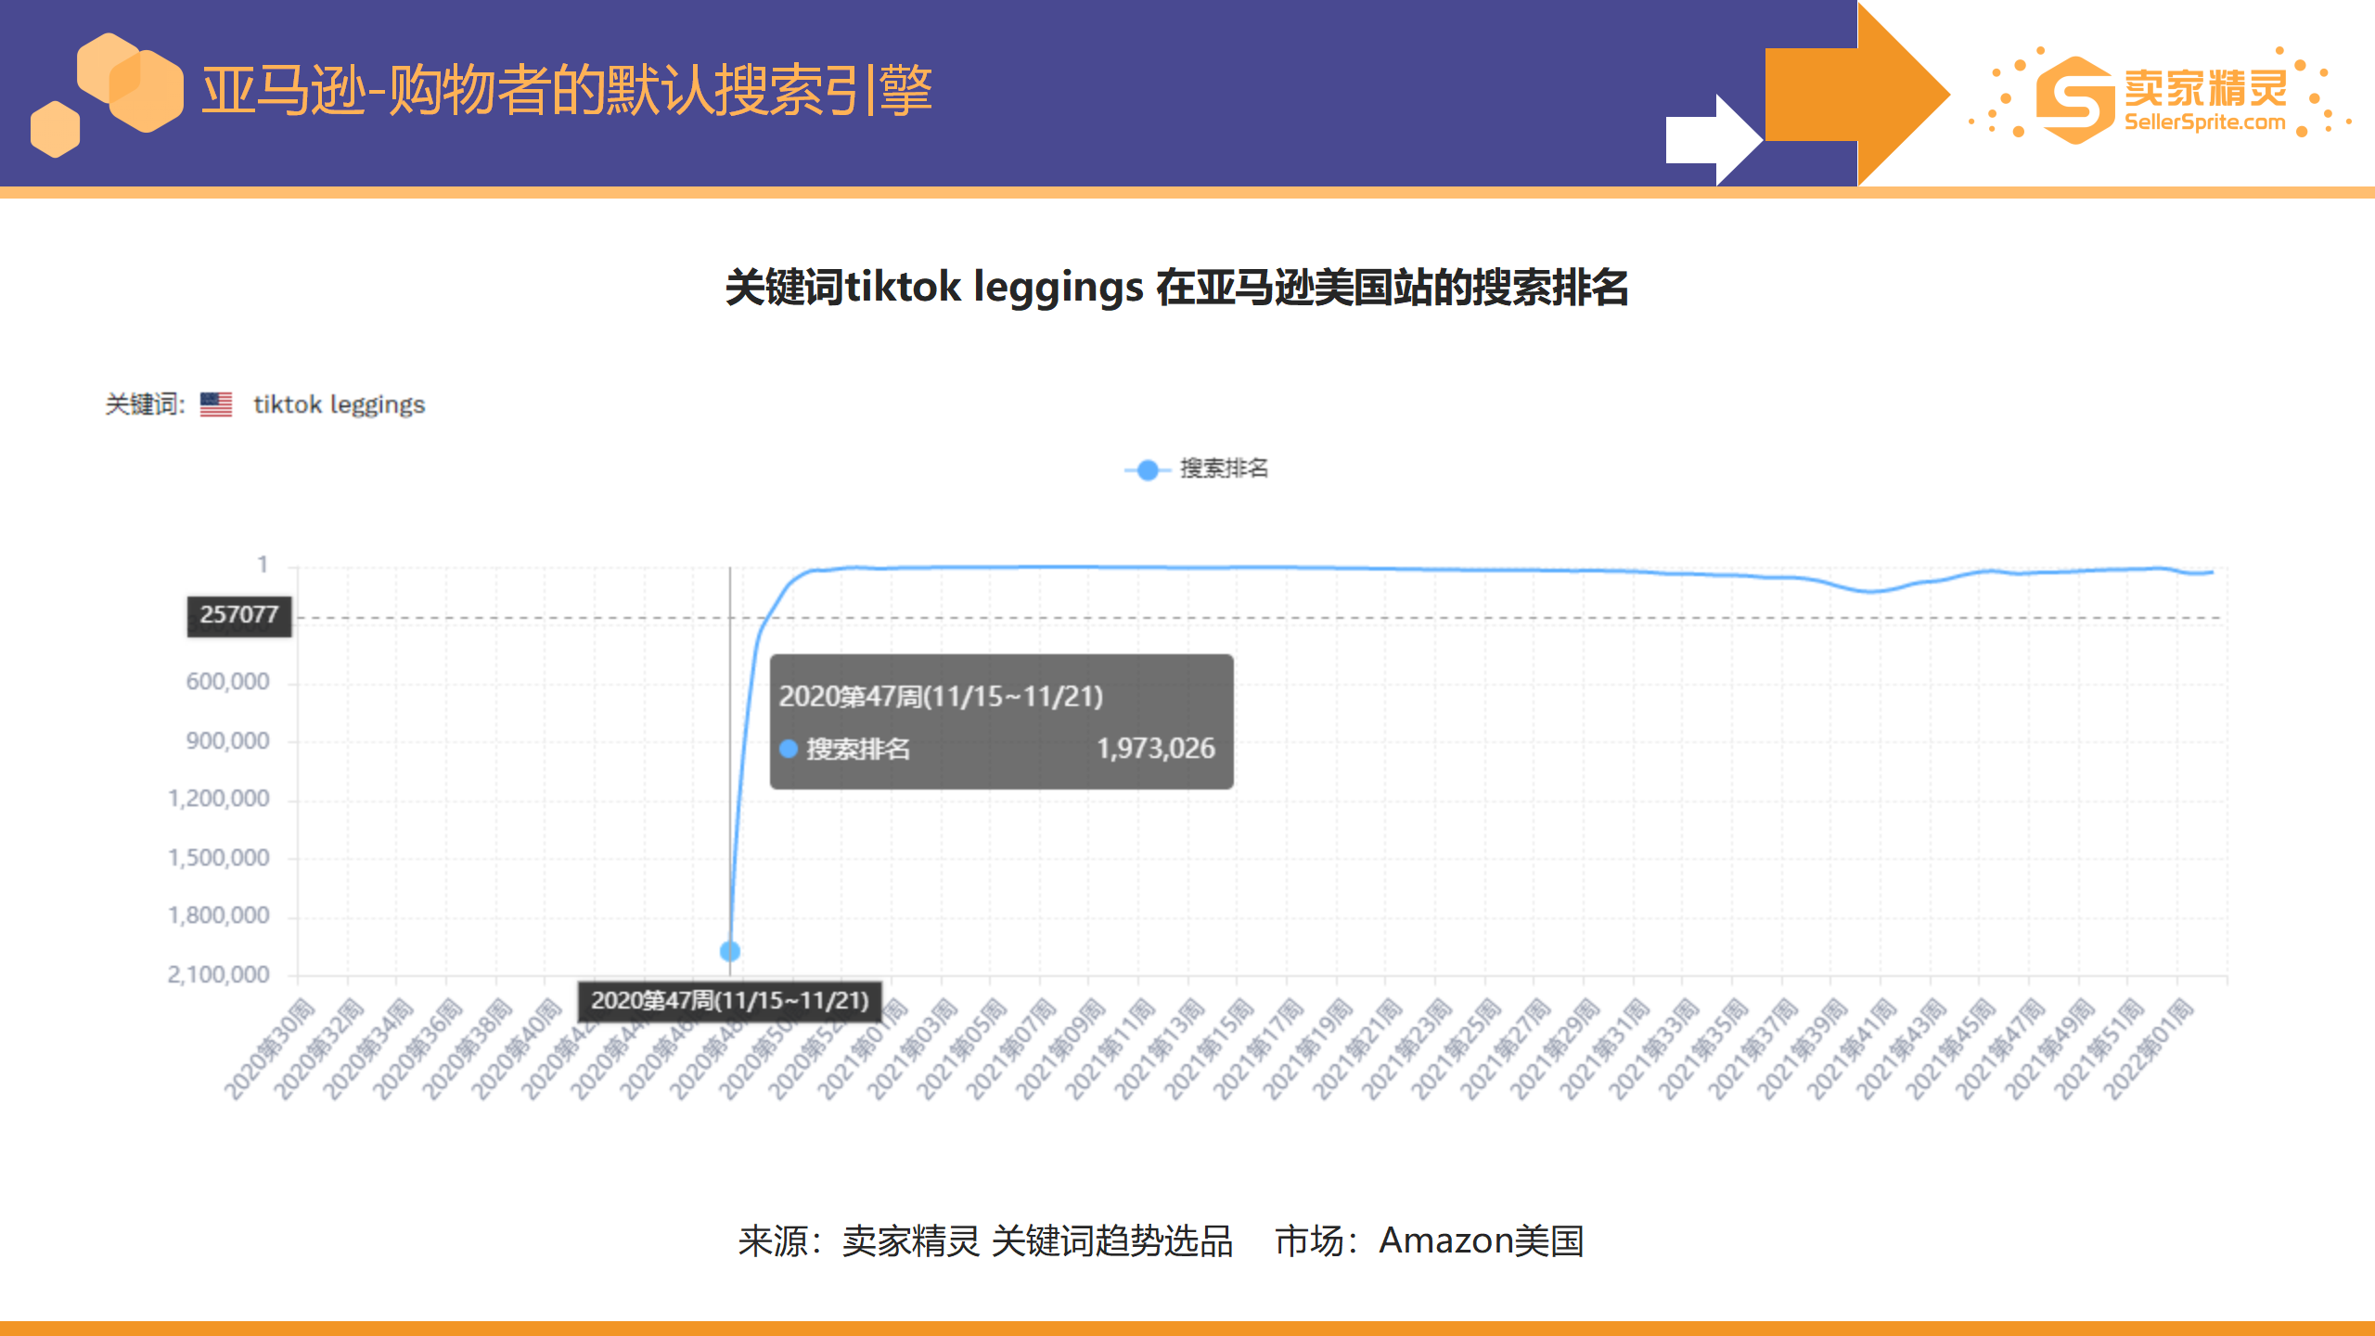The image size is (2375, 1336).
Task: Click the x-axis label 2021第41周
Action: pos(1854,1048)
